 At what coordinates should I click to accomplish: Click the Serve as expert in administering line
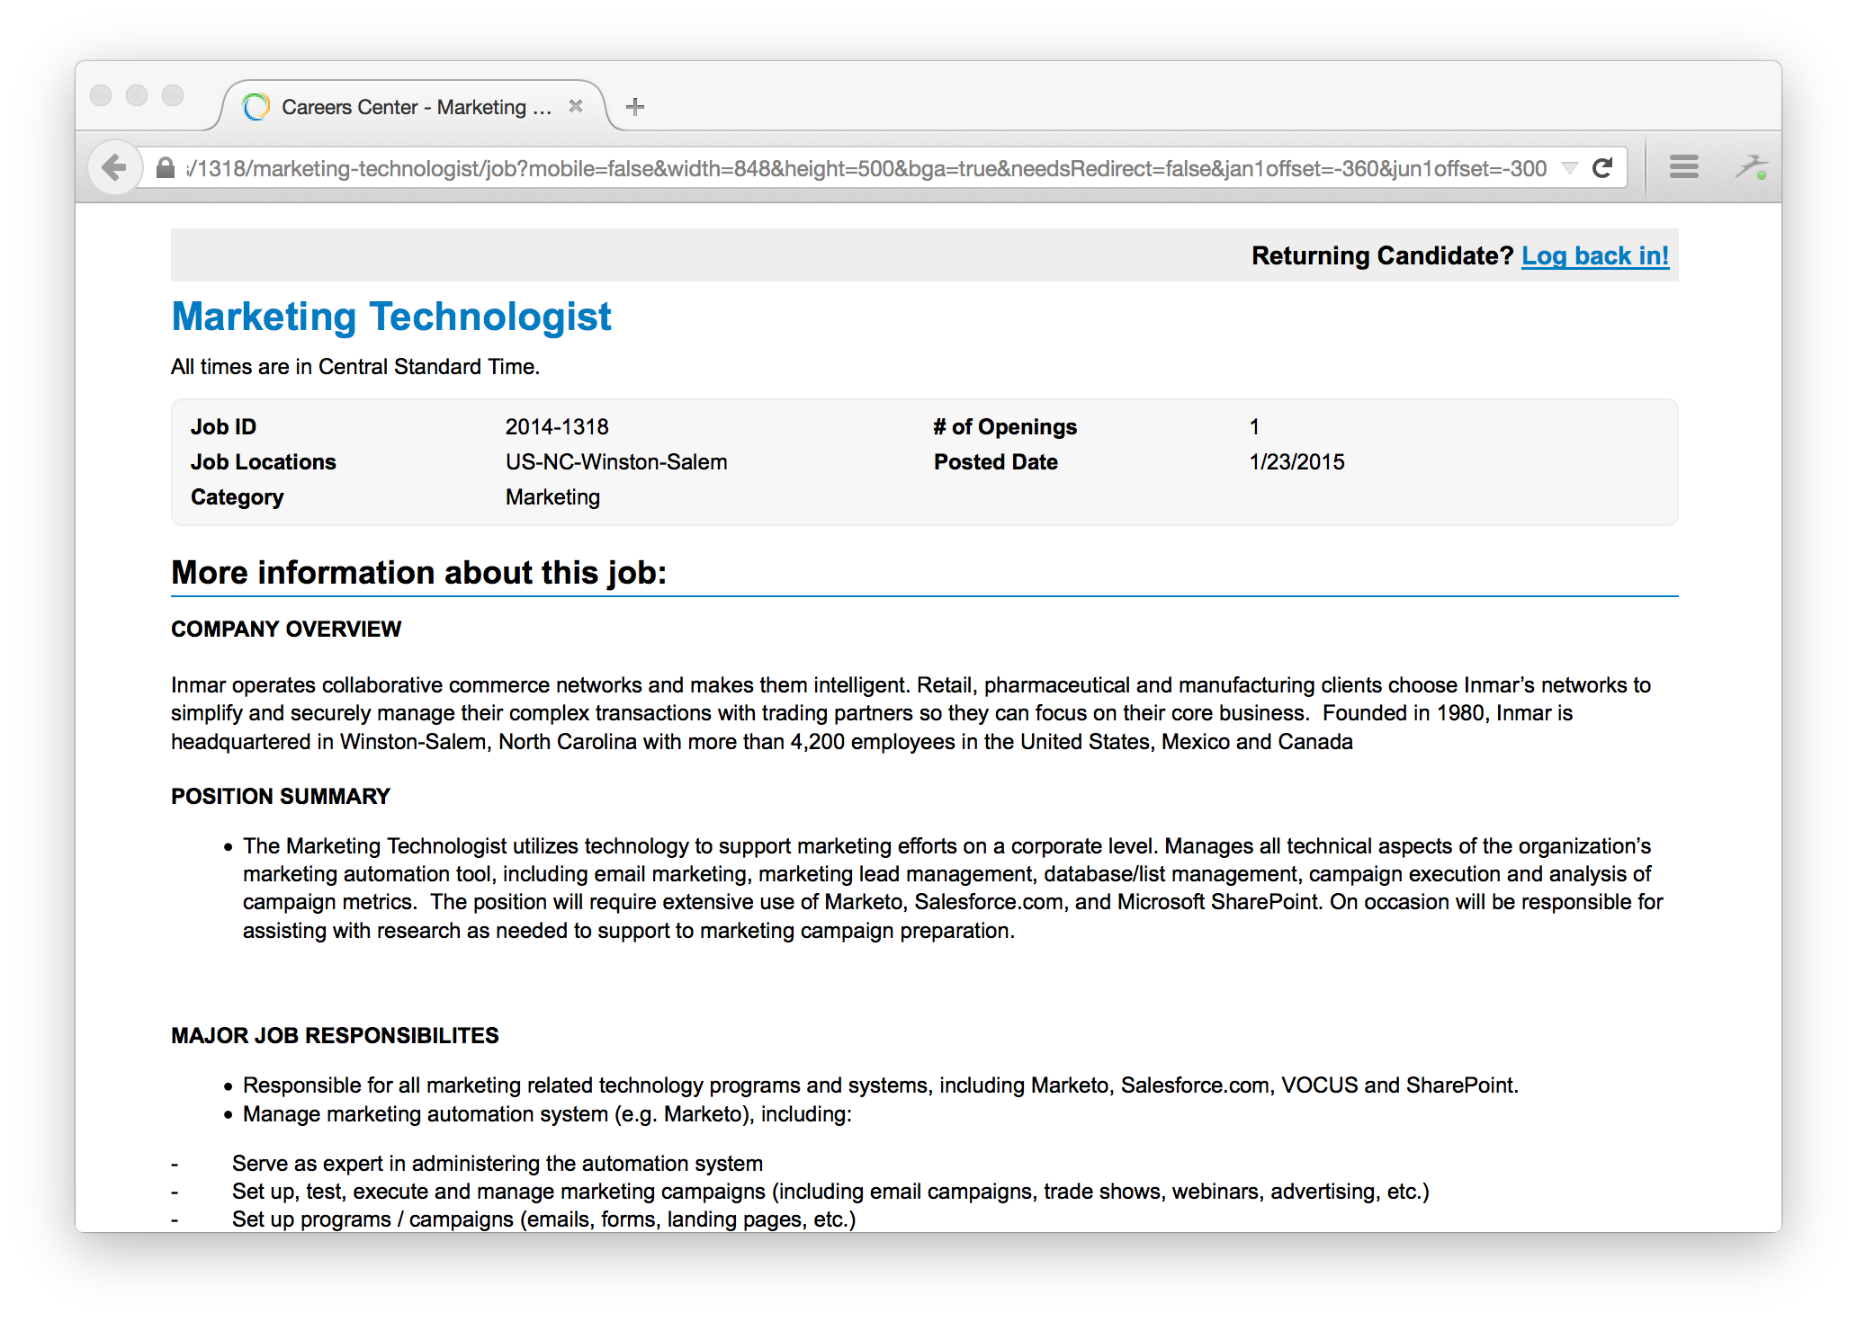coord(498,1164)
